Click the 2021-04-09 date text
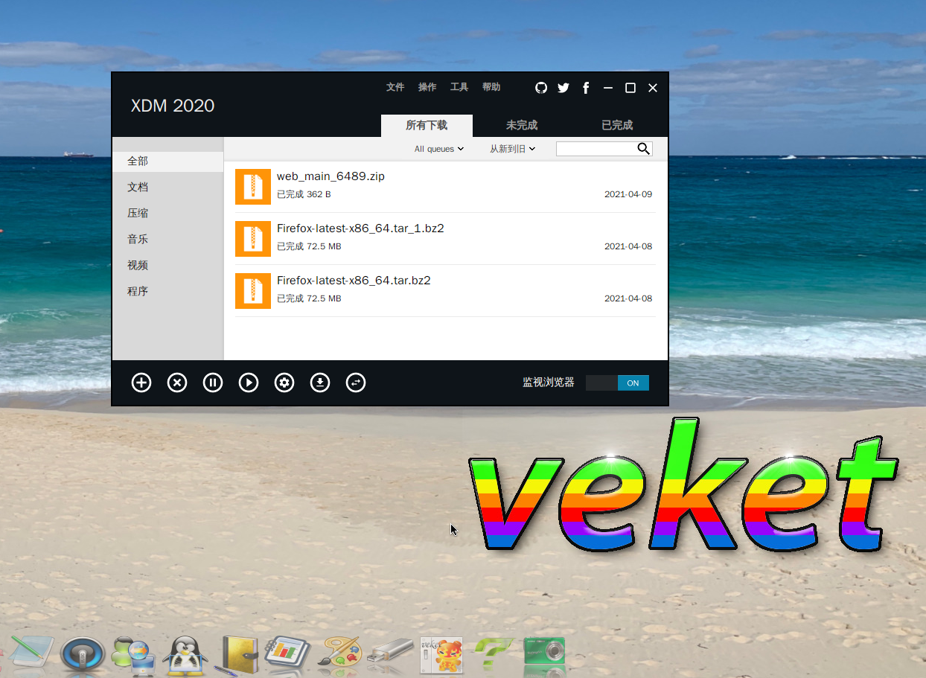Viewport: 926px width, 678px height. tap(628, 194)
